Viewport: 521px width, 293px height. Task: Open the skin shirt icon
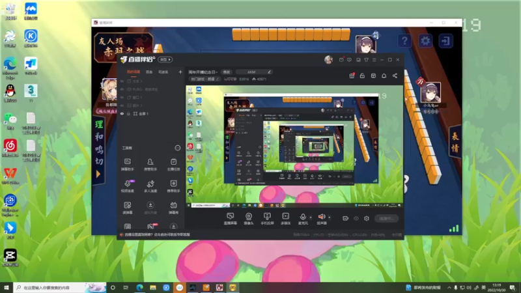point(366,60)
